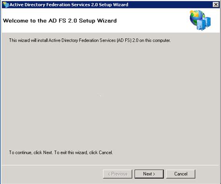The height and width of the screenshot is (184, 221).
Task: Click the 'This wizard will install' description line
Action: click(90, 41)
